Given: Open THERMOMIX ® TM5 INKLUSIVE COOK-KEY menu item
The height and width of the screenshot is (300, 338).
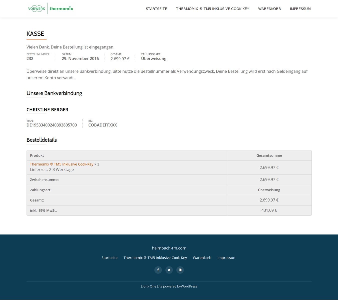Looking at the screenshot, I should [x=213, y=9].
